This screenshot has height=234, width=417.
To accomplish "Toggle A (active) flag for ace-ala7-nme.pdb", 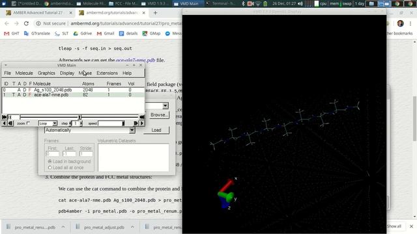I will coord(19,95).
